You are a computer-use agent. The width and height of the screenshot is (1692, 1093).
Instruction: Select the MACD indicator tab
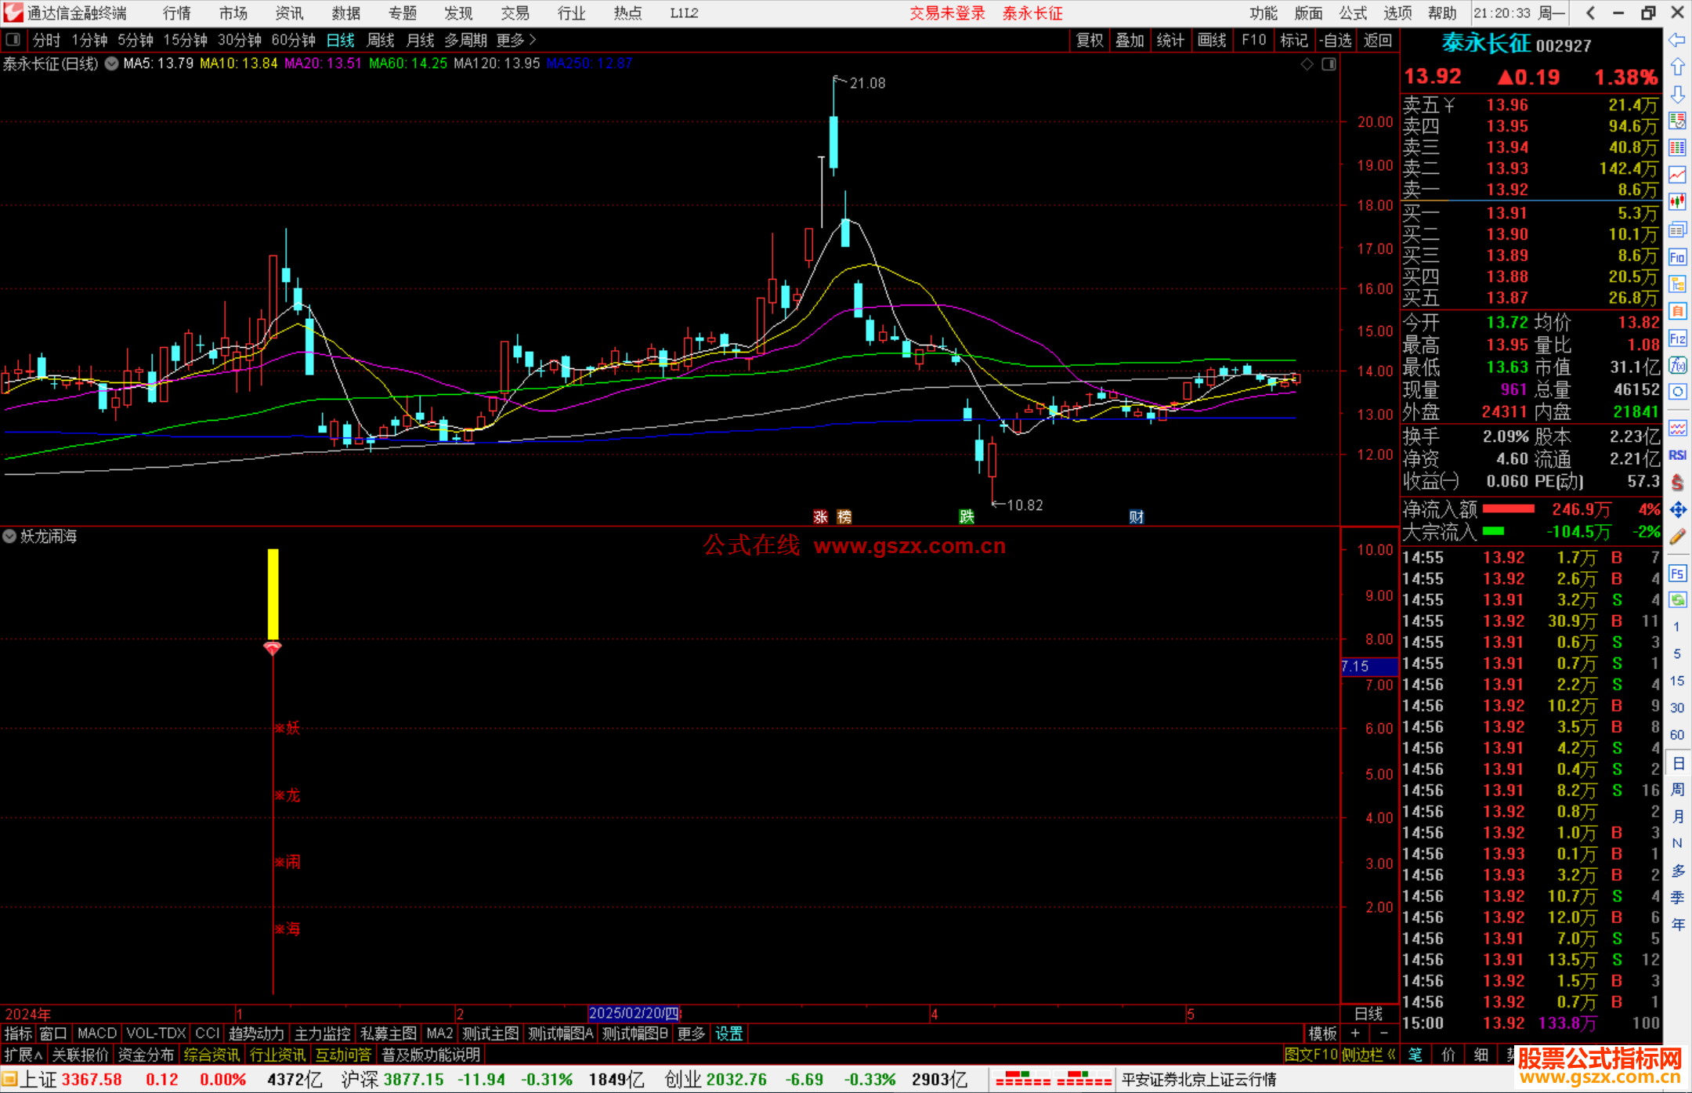[97, 1033]
